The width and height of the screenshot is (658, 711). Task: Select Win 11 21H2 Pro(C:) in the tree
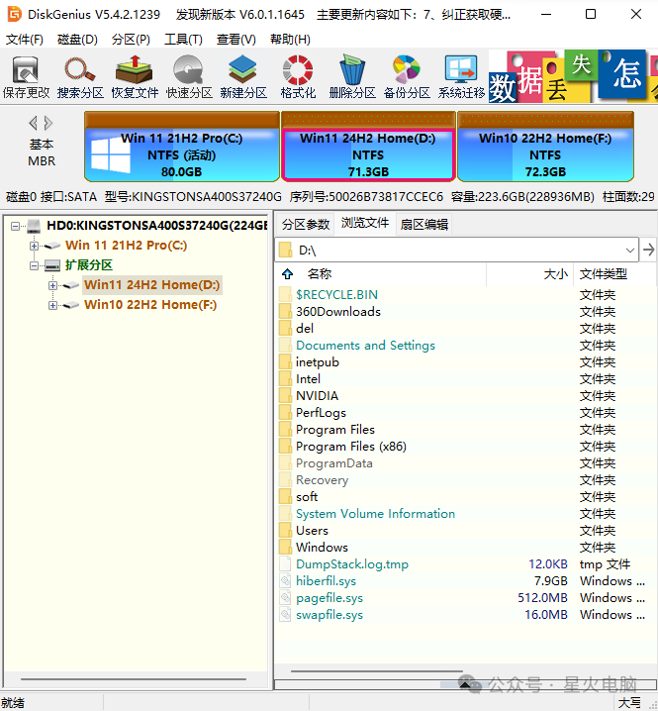click(126, 246)
